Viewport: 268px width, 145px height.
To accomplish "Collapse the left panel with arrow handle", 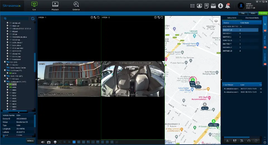I will pyautogui.click(x=36, y=79).
